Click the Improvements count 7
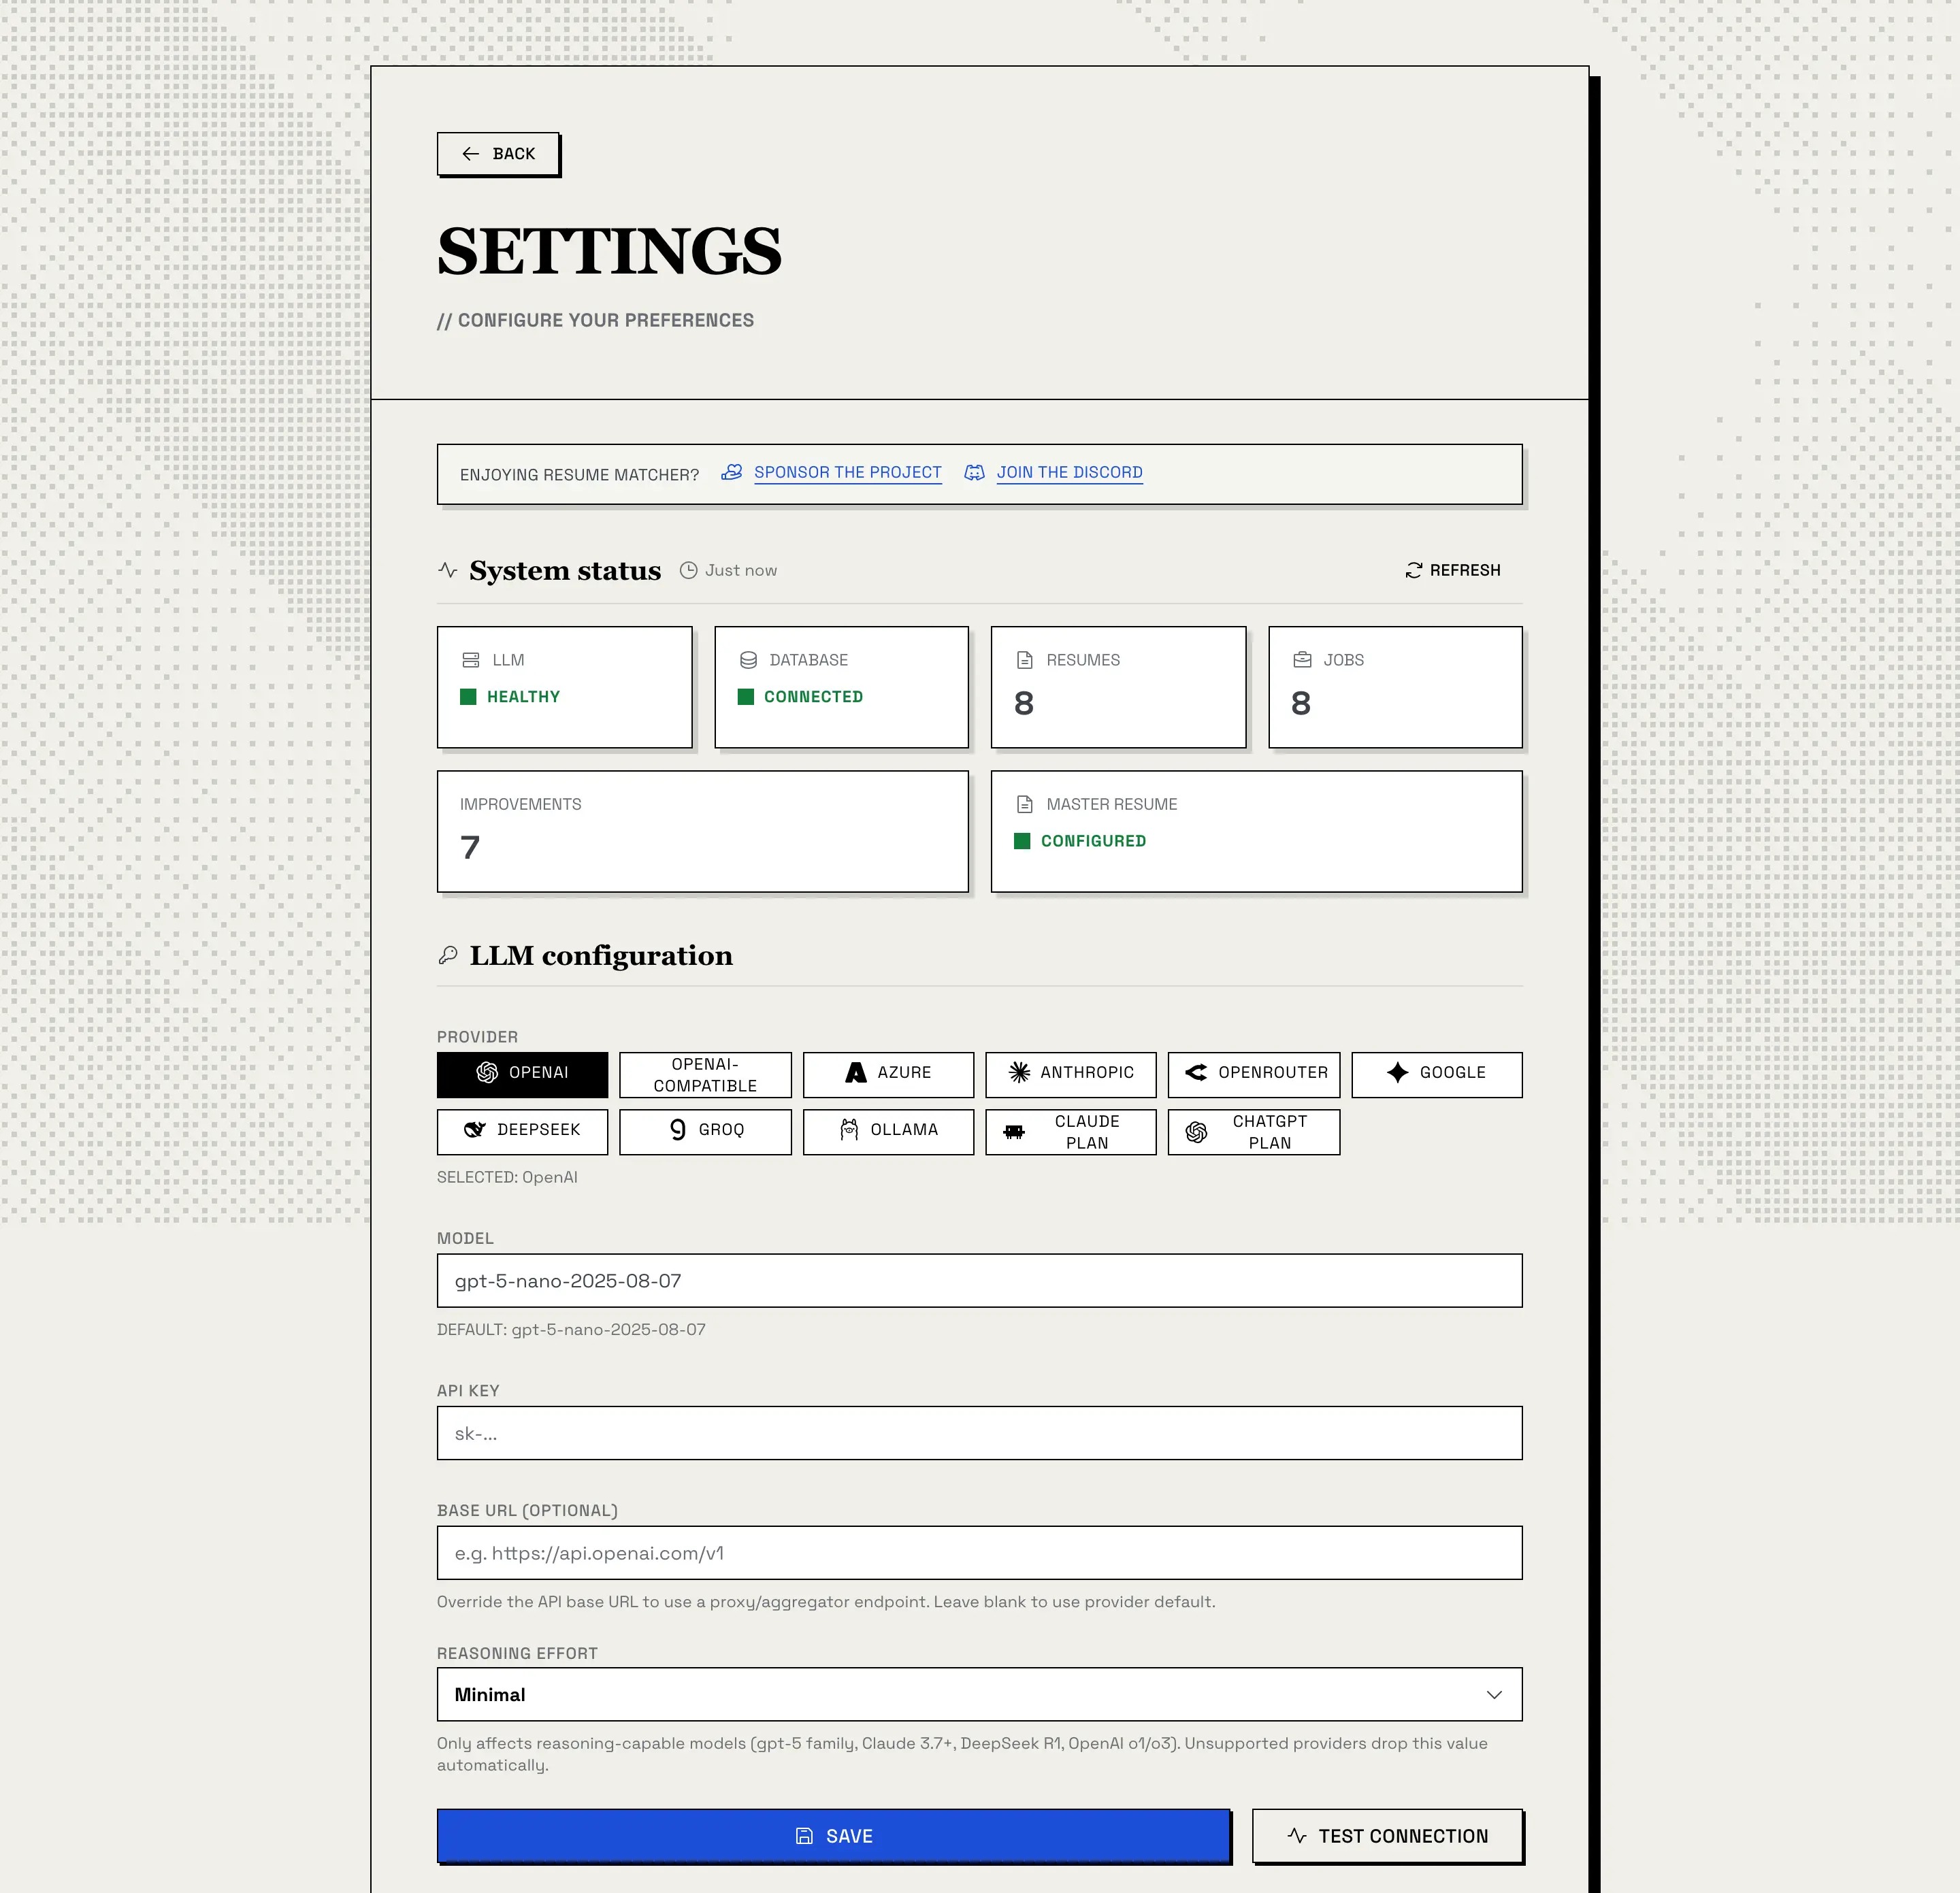Image resolution: width=1960 pixels, height=1893 pixels. pos(470,848)
